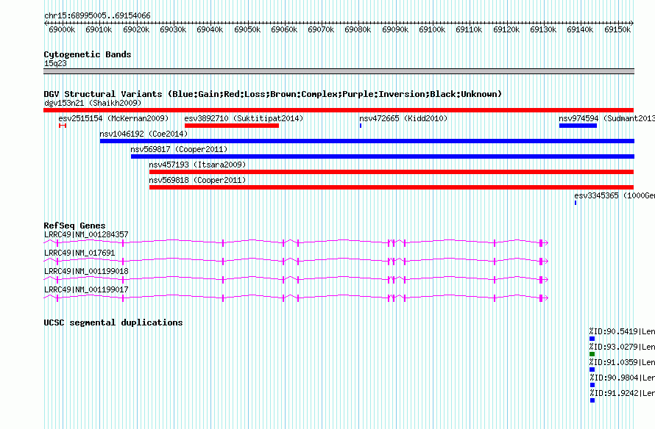
Task: Click the gray 15q23 cytogenetic band bar
Action: [x=339, y=71]
